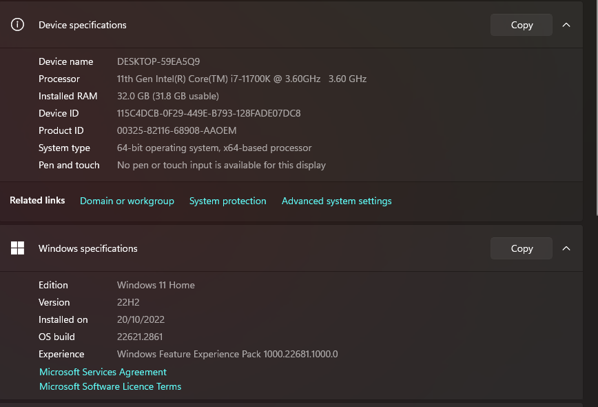Image resolution: width=598 pixels, height=407 pixels.
Task: Copy the device specifications
Action: tap(522, 25)
